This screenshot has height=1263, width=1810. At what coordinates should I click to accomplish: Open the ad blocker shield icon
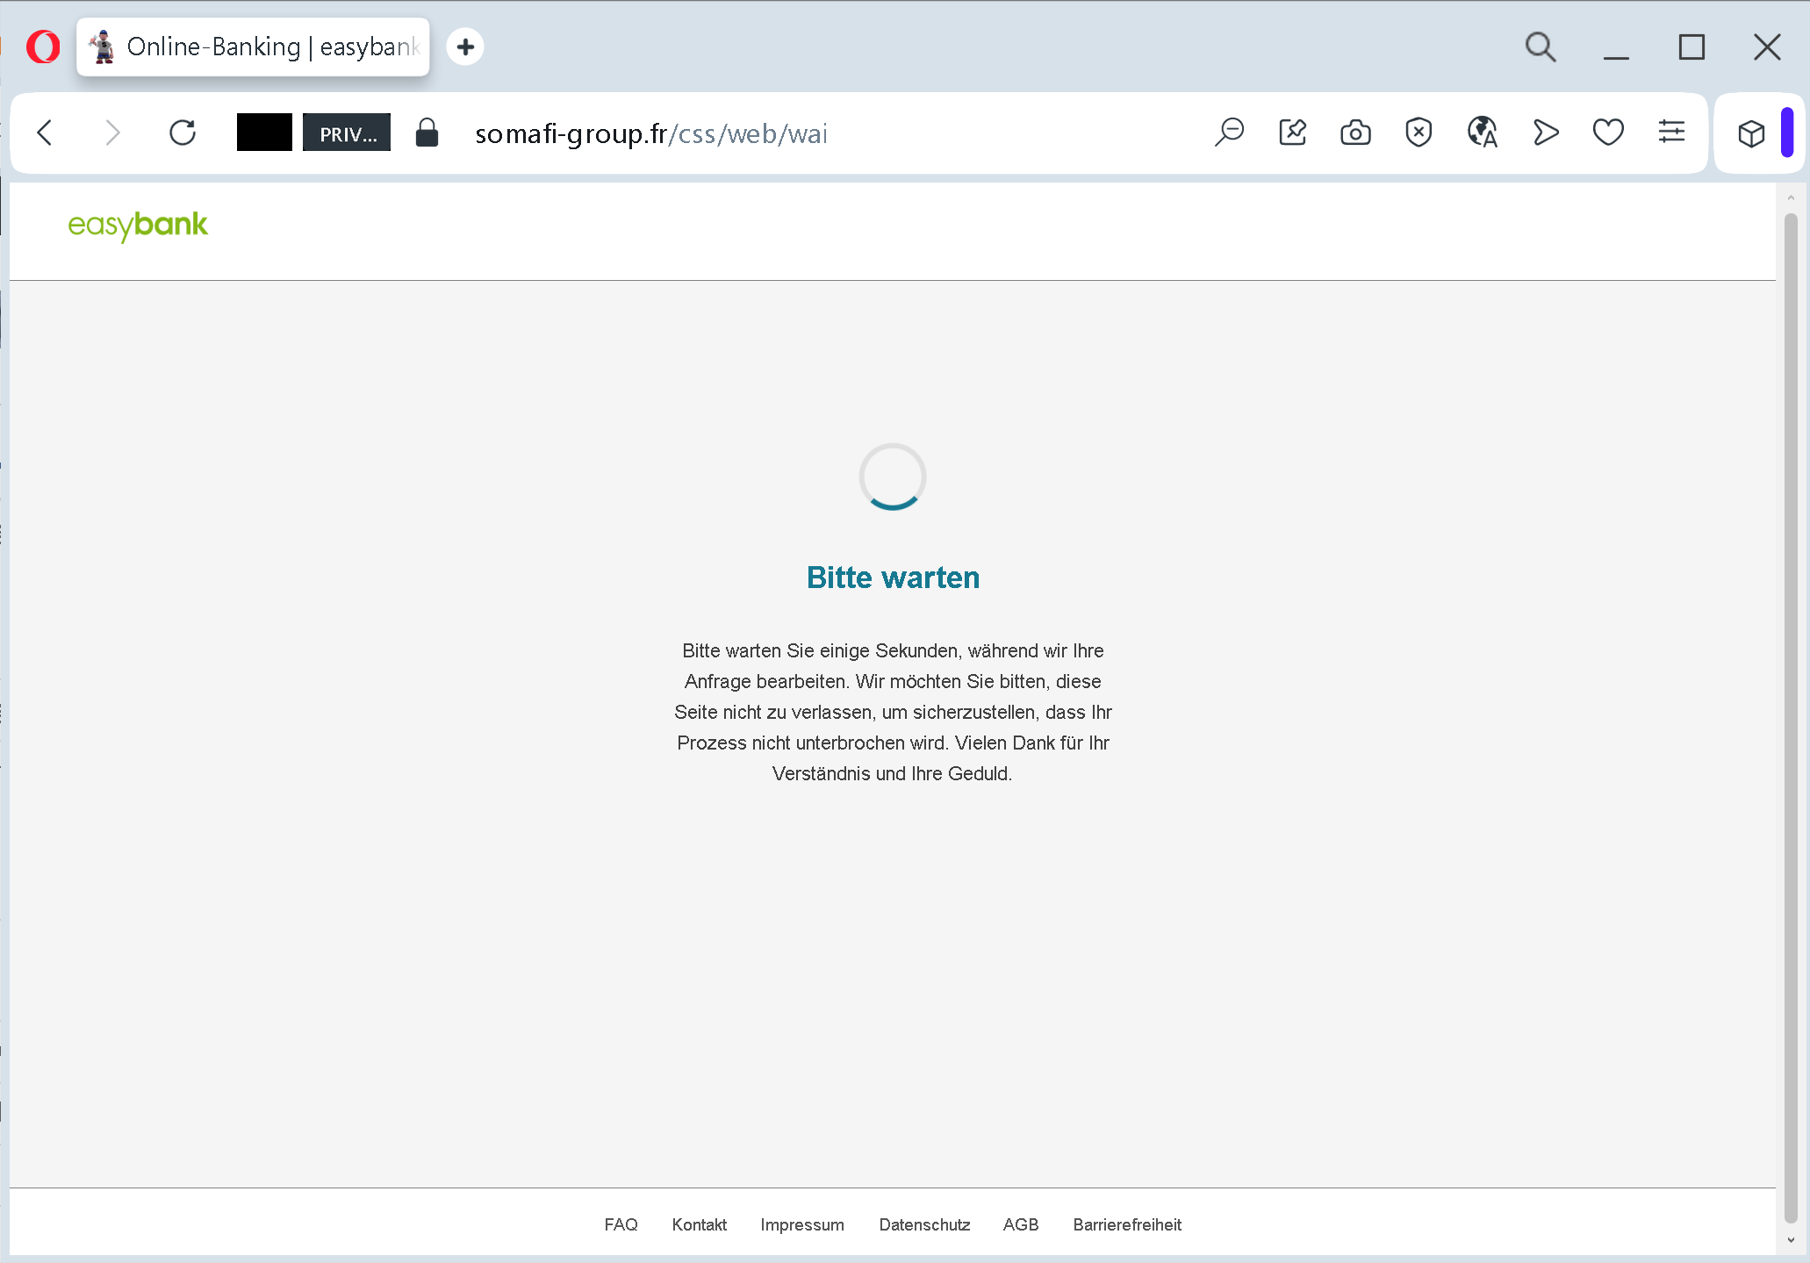pyautogui.click(x=1419, y=133)
